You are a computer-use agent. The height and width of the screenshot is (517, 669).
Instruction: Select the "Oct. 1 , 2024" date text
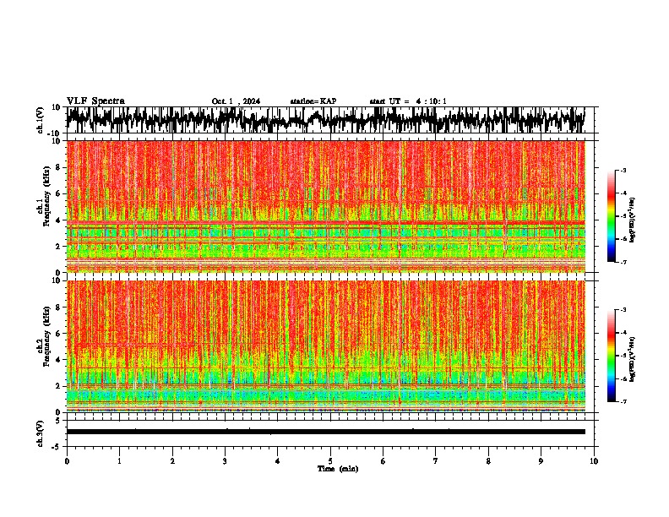click(236, 101)
